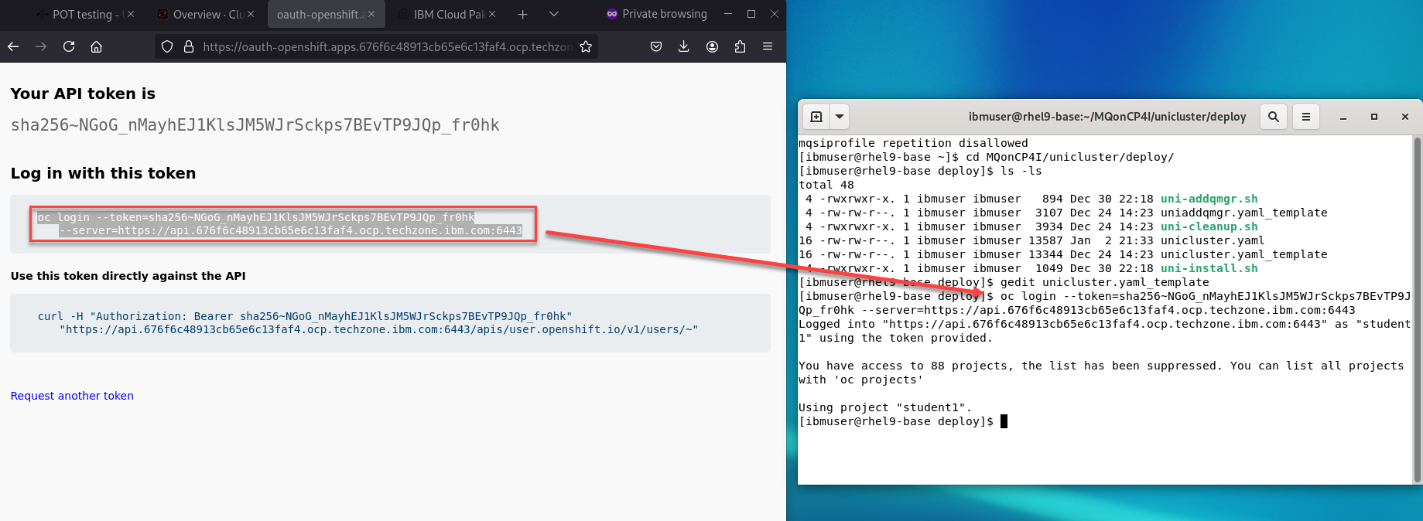Expand the terminal new-tab dropdown arrow
Screen dimensions: 1423x521
coord(839,117)
